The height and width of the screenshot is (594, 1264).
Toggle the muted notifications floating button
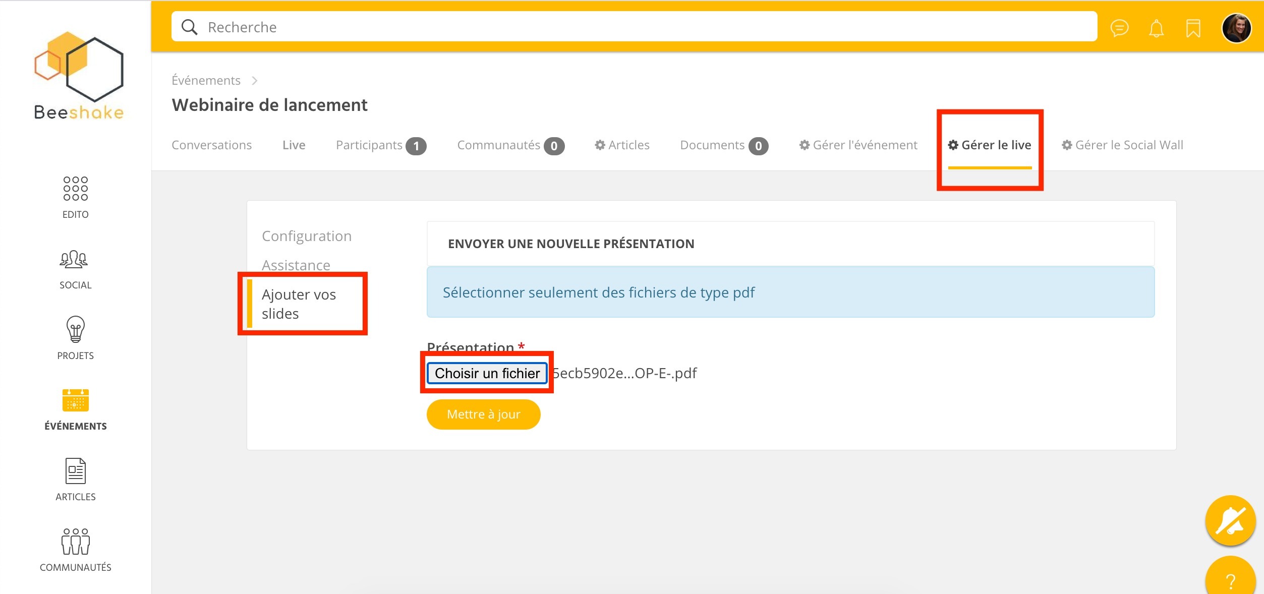[x=1230, y=520]
